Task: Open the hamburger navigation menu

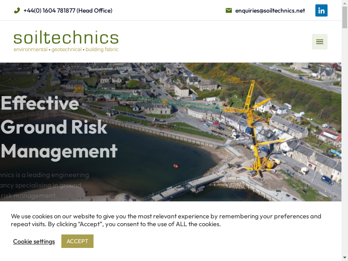Action: tap(320, 42)
